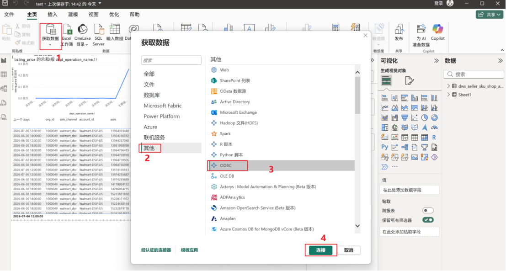Select the matrix visual

424,138
